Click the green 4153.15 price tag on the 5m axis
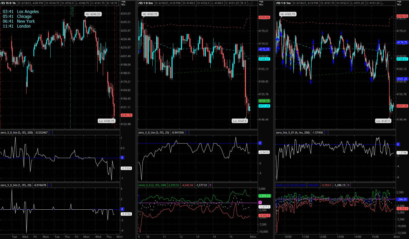The image size is (409, 239). click(264, 101)
